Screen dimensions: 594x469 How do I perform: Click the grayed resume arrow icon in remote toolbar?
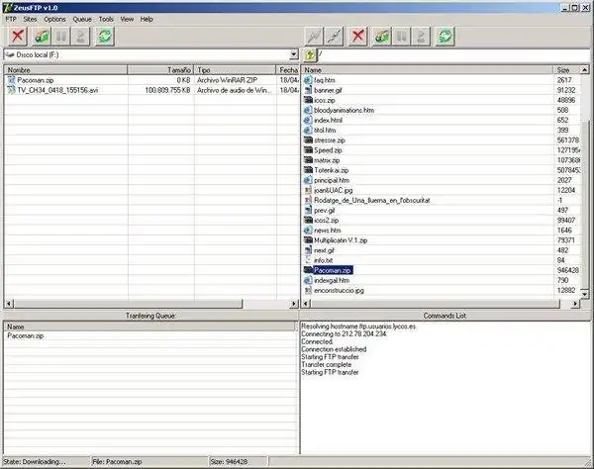pos(421,37)
